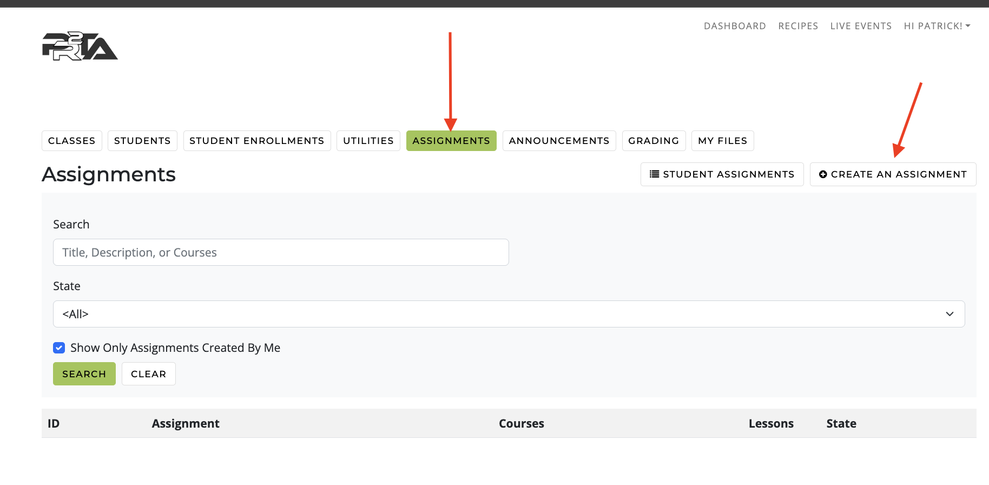The image size is (989, 485).
Task: Go to the Recipes link
Action: [798, 26]
